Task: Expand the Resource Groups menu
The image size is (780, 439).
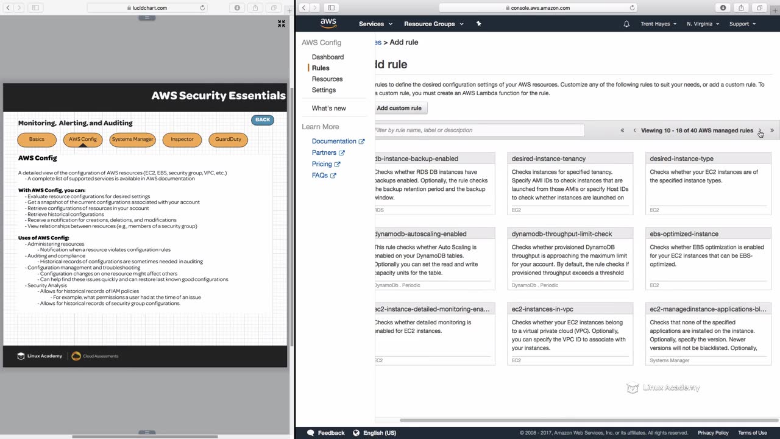Action: tap(433, 24)
